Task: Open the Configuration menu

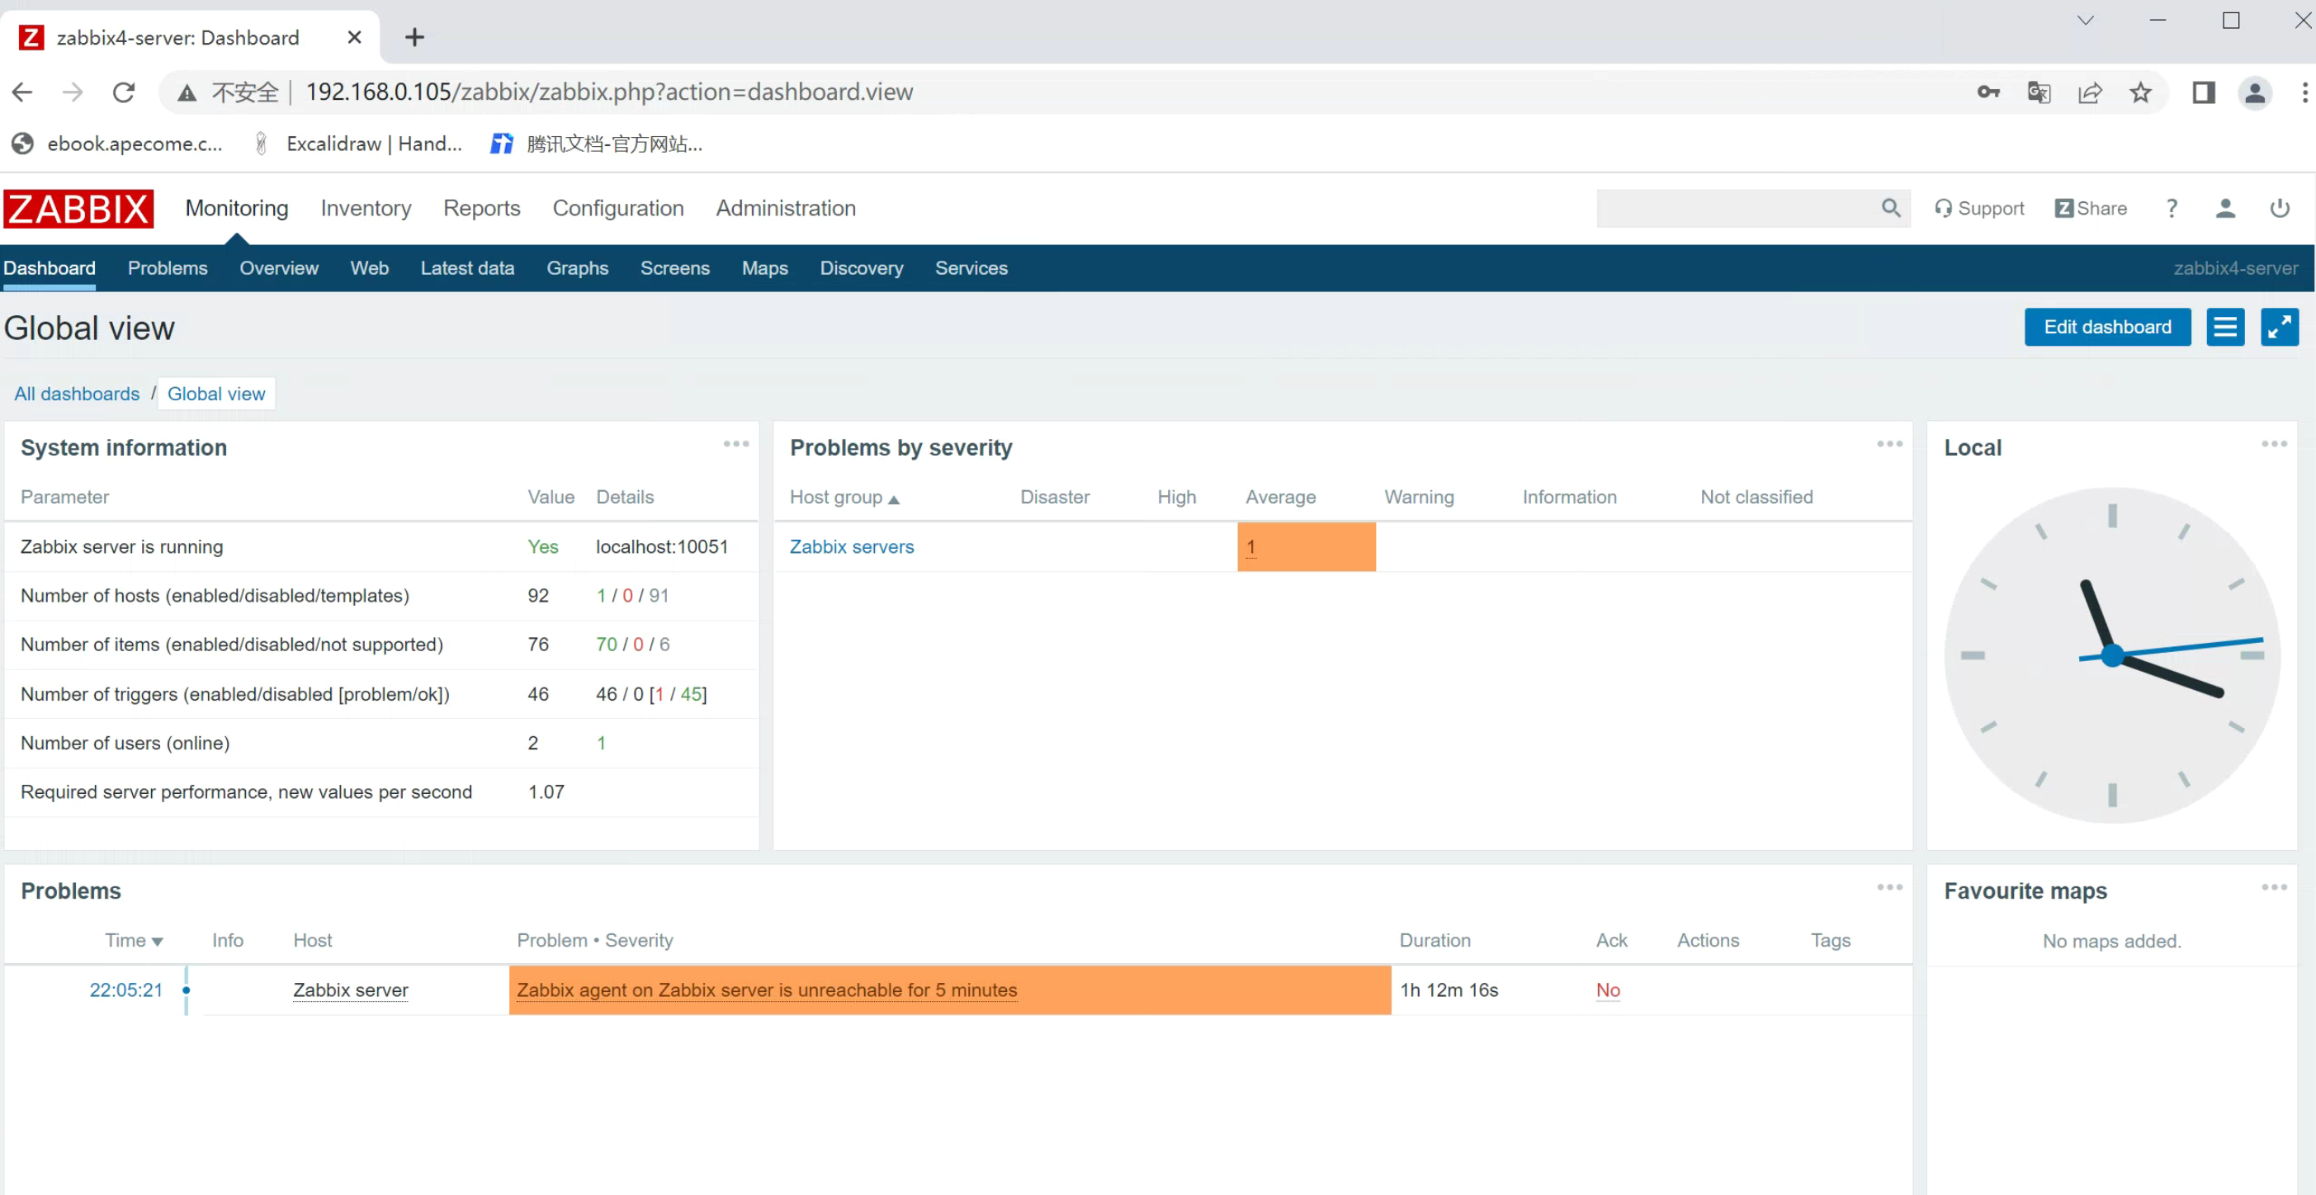Action: pyautogui.click(x=617, y=209)
